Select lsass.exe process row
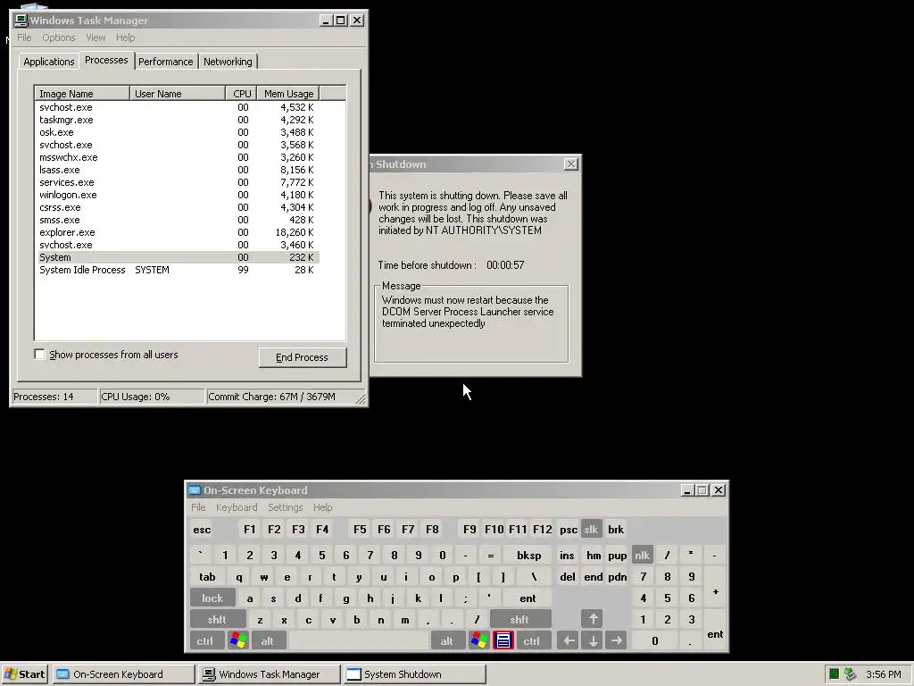Viewport: 914px width, 686px height. pyautogui.click(x=178, y=170)
